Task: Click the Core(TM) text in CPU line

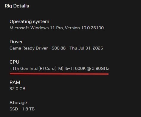Action: [54, 69]
